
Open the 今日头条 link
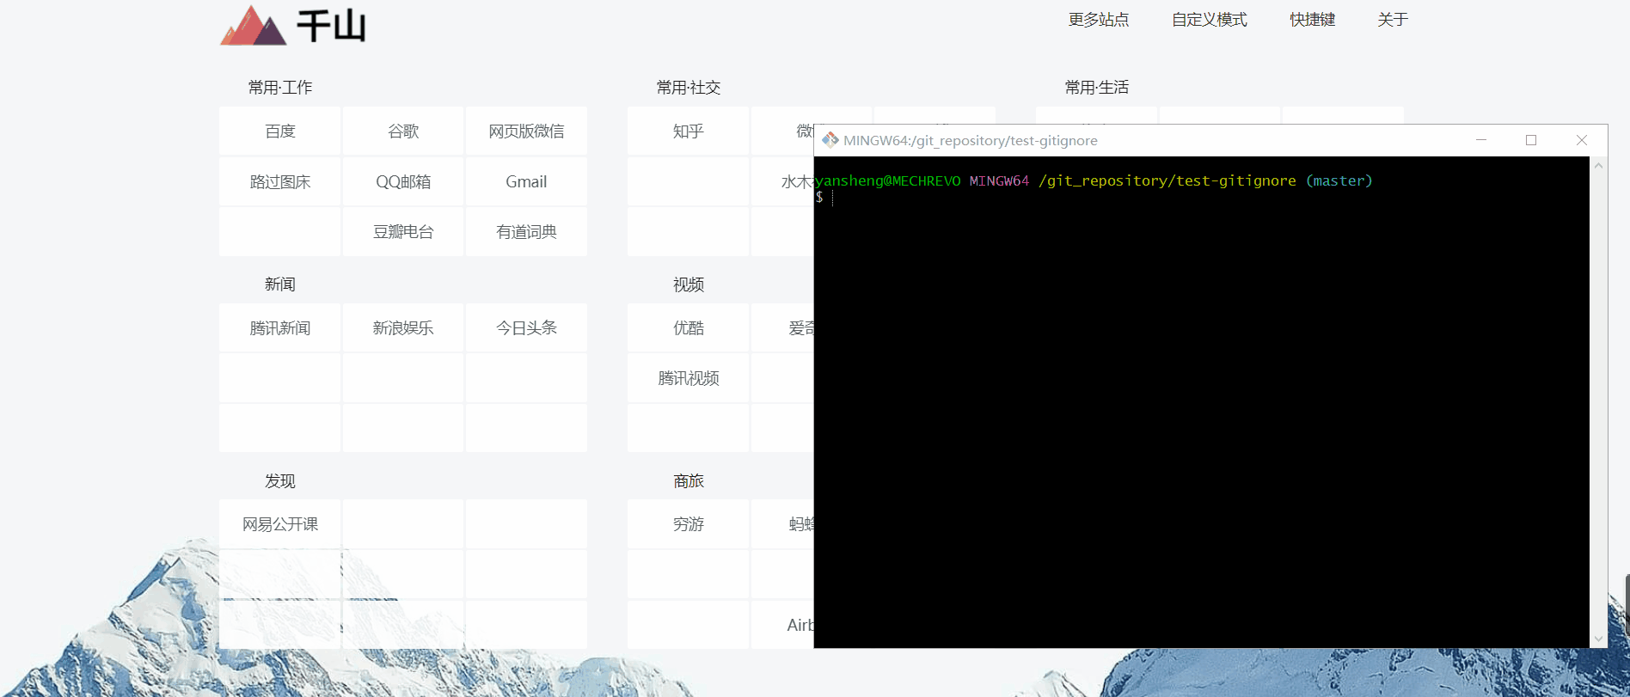526,328
